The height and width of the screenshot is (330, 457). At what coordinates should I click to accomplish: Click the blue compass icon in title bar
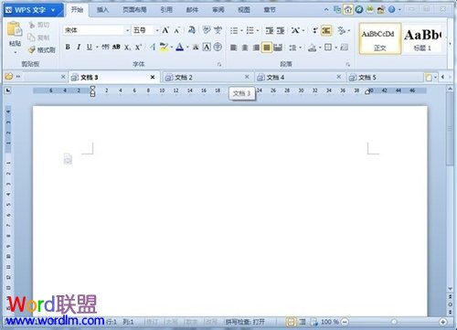pyautogui.click(x=359, y=10)
